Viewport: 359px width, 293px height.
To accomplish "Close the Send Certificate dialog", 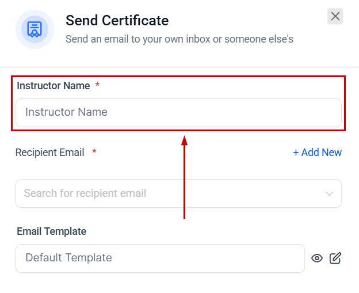I will click(335, 17).
